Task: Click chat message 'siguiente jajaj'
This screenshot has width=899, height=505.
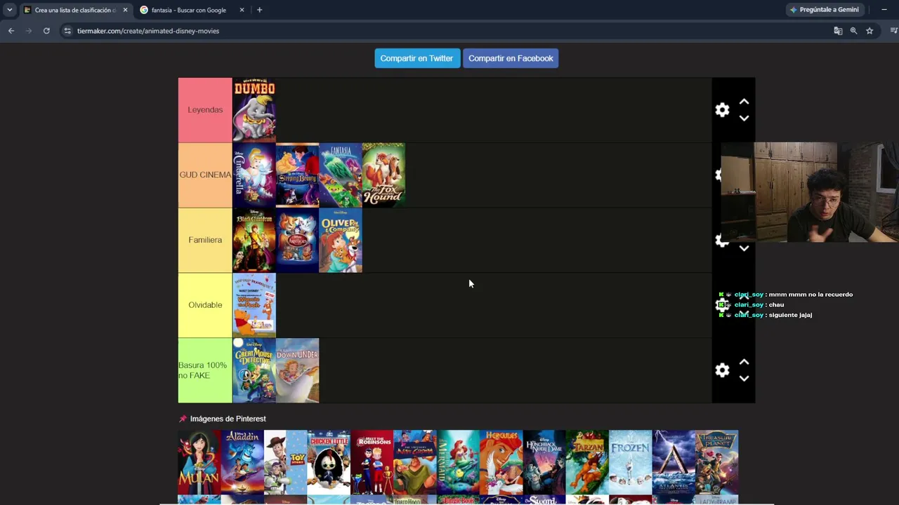Action: (790, 315)
